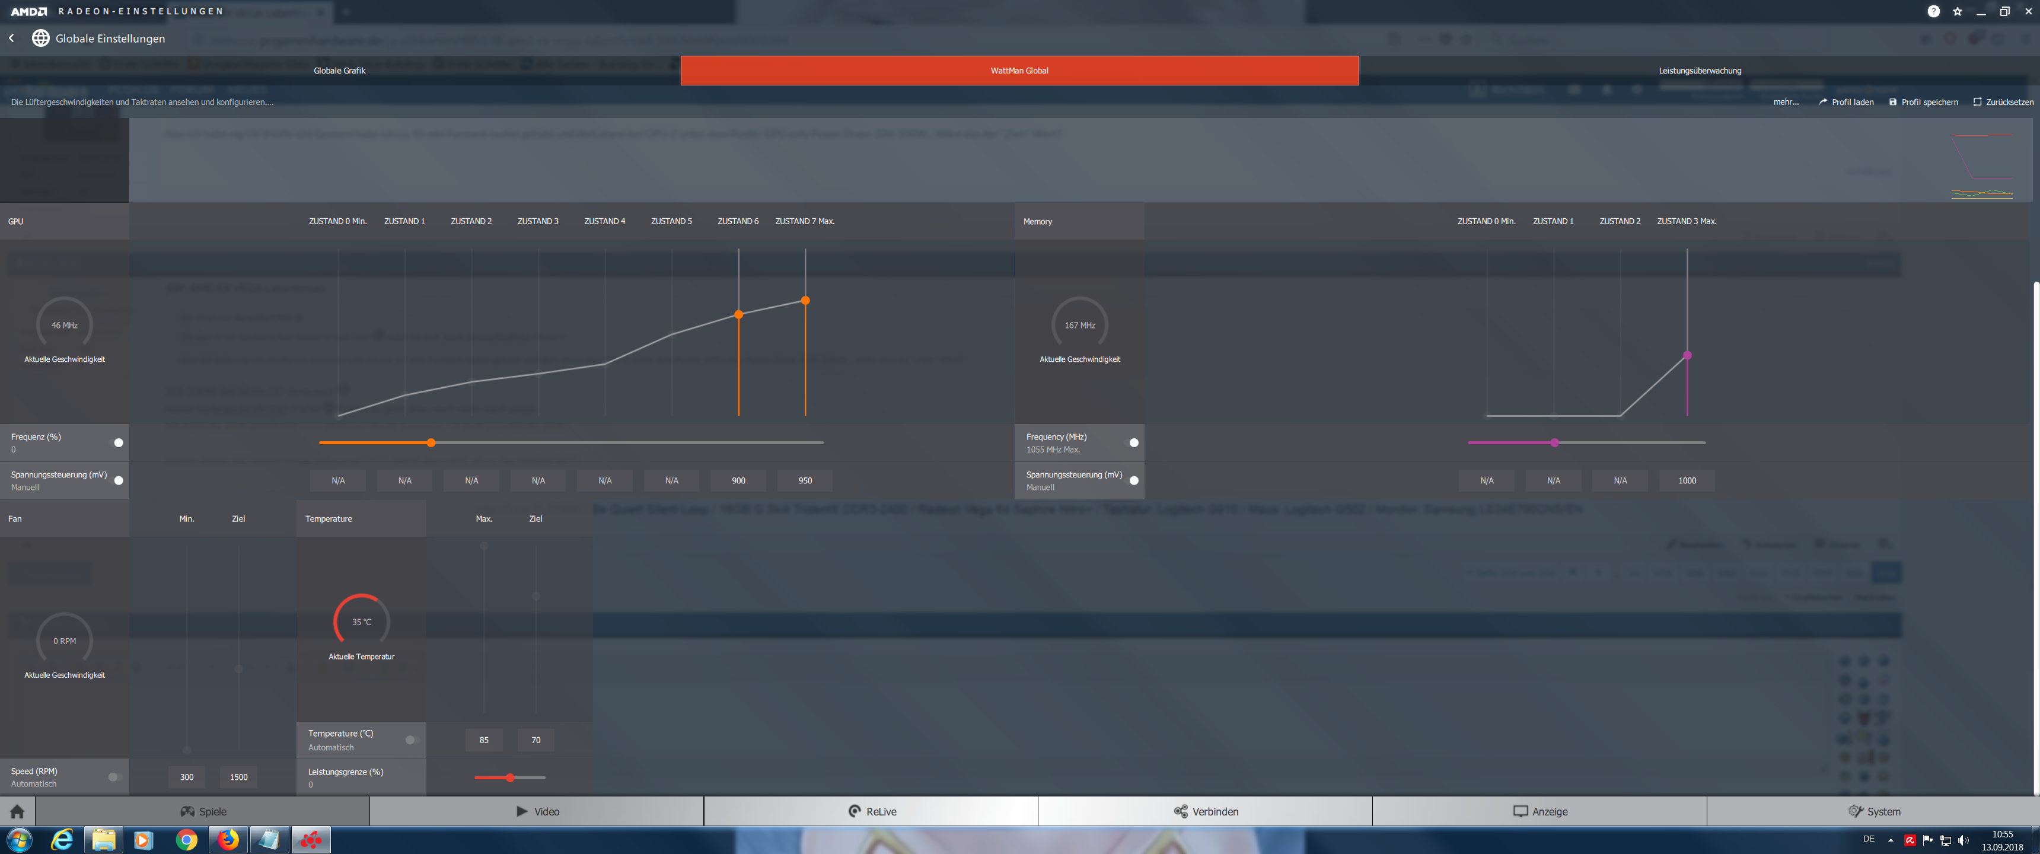This screenshot has height=854, width=2040.
Task: Open the help question mark icon
Action: tap(1934, 11)
